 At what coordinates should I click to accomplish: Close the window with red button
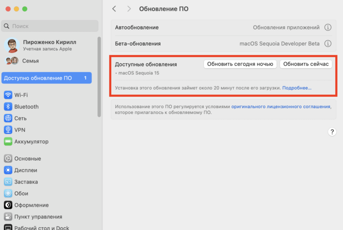(x=8, y=9)
